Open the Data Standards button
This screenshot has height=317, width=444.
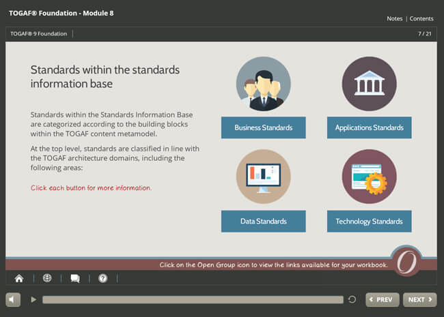(264, 222)
